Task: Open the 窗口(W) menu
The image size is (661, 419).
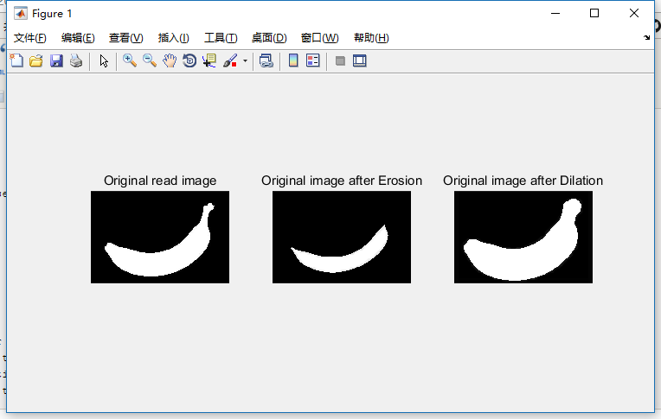Action: [x=320, y=38]
